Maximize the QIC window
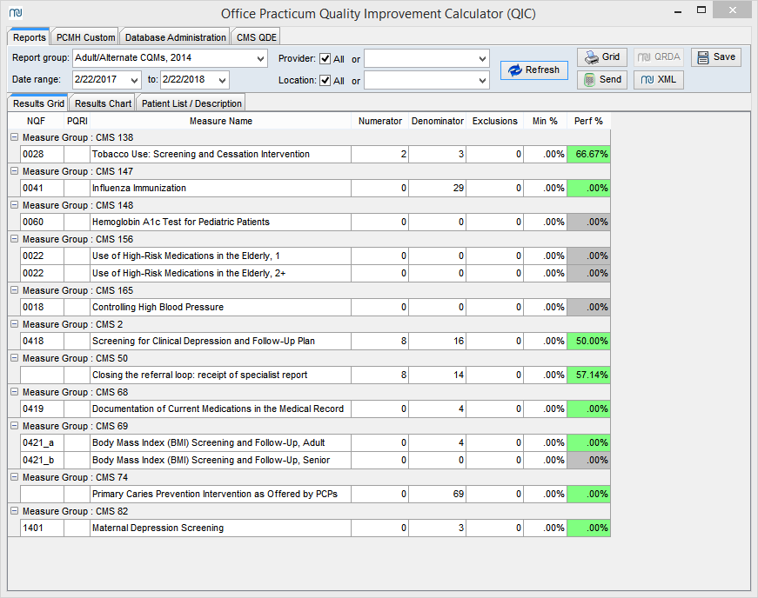758x598 pixels. click(x=701, y=10)
